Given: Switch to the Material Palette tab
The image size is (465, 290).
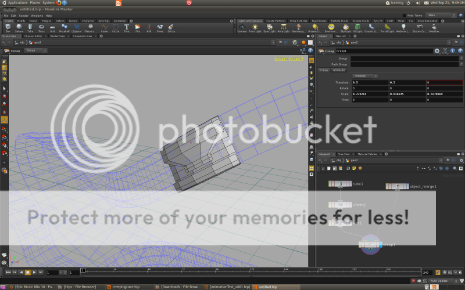Looking at the screenshot, I should (x=367, y=154).
